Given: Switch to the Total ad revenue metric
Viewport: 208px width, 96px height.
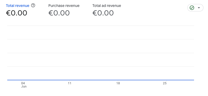Looking at the screenshot, I should point(107,6).
